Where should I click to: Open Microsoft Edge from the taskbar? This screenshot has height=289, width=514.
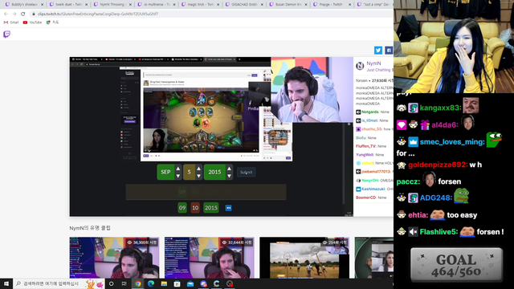(151, 283)
